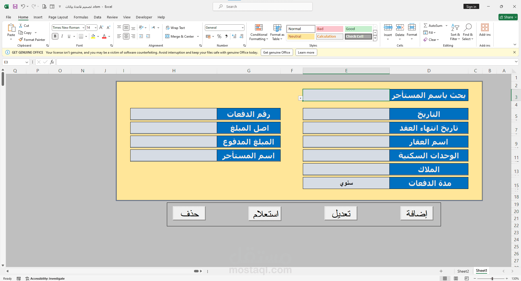This screenshot has width=521, height=281.
Task: Apply Merge & Center to selection
Action: coord(180,36)
